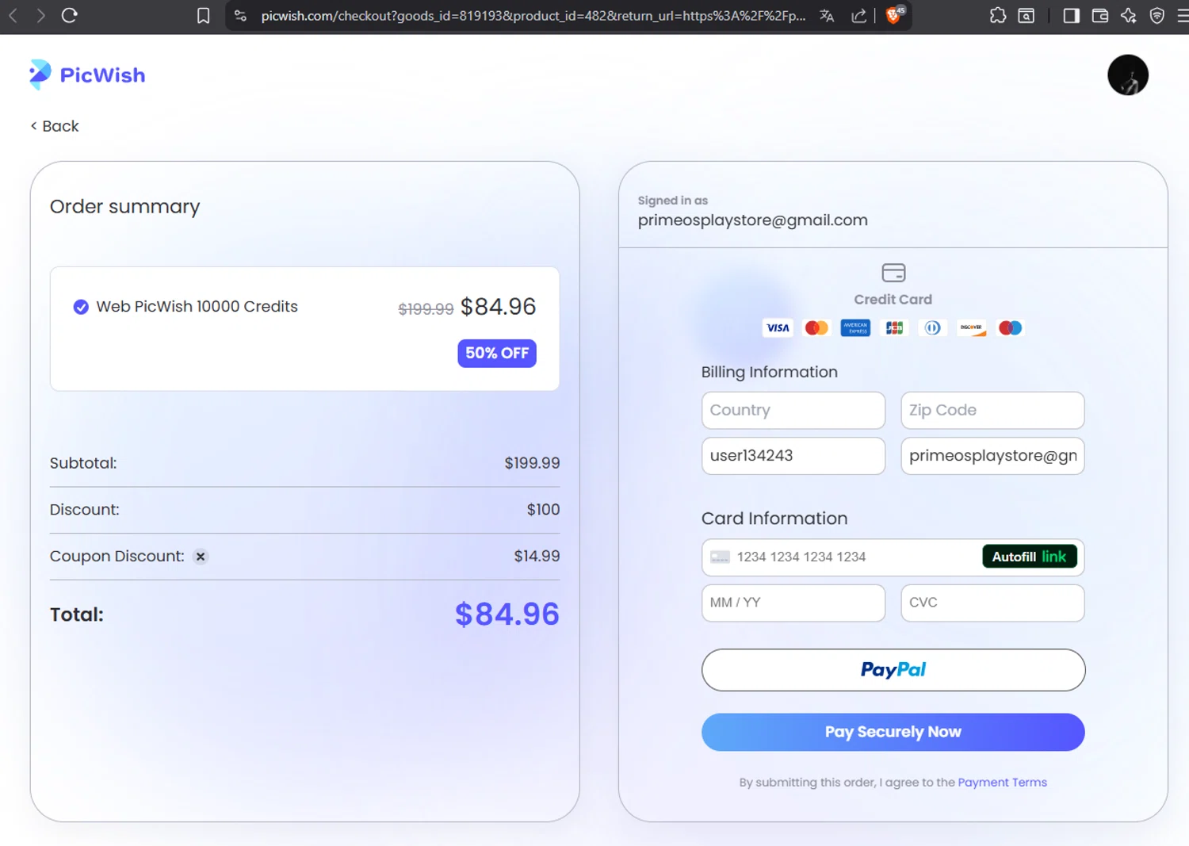Viewport: 1189px width, 846px height.
Task: Click the struck-through $199.99 price
Action: point(426,309)
